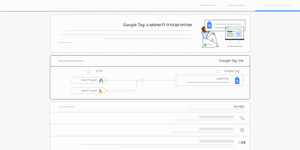
Task: Click the blue link in the הגדרות header
Action: tap(66, 107)
